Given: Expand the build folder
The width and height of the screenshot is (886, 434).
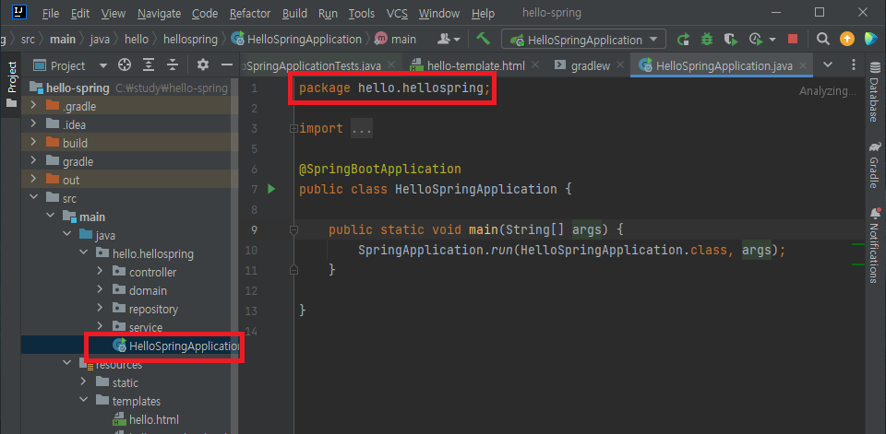Looking at the screenshot, I should pos(33,143).
